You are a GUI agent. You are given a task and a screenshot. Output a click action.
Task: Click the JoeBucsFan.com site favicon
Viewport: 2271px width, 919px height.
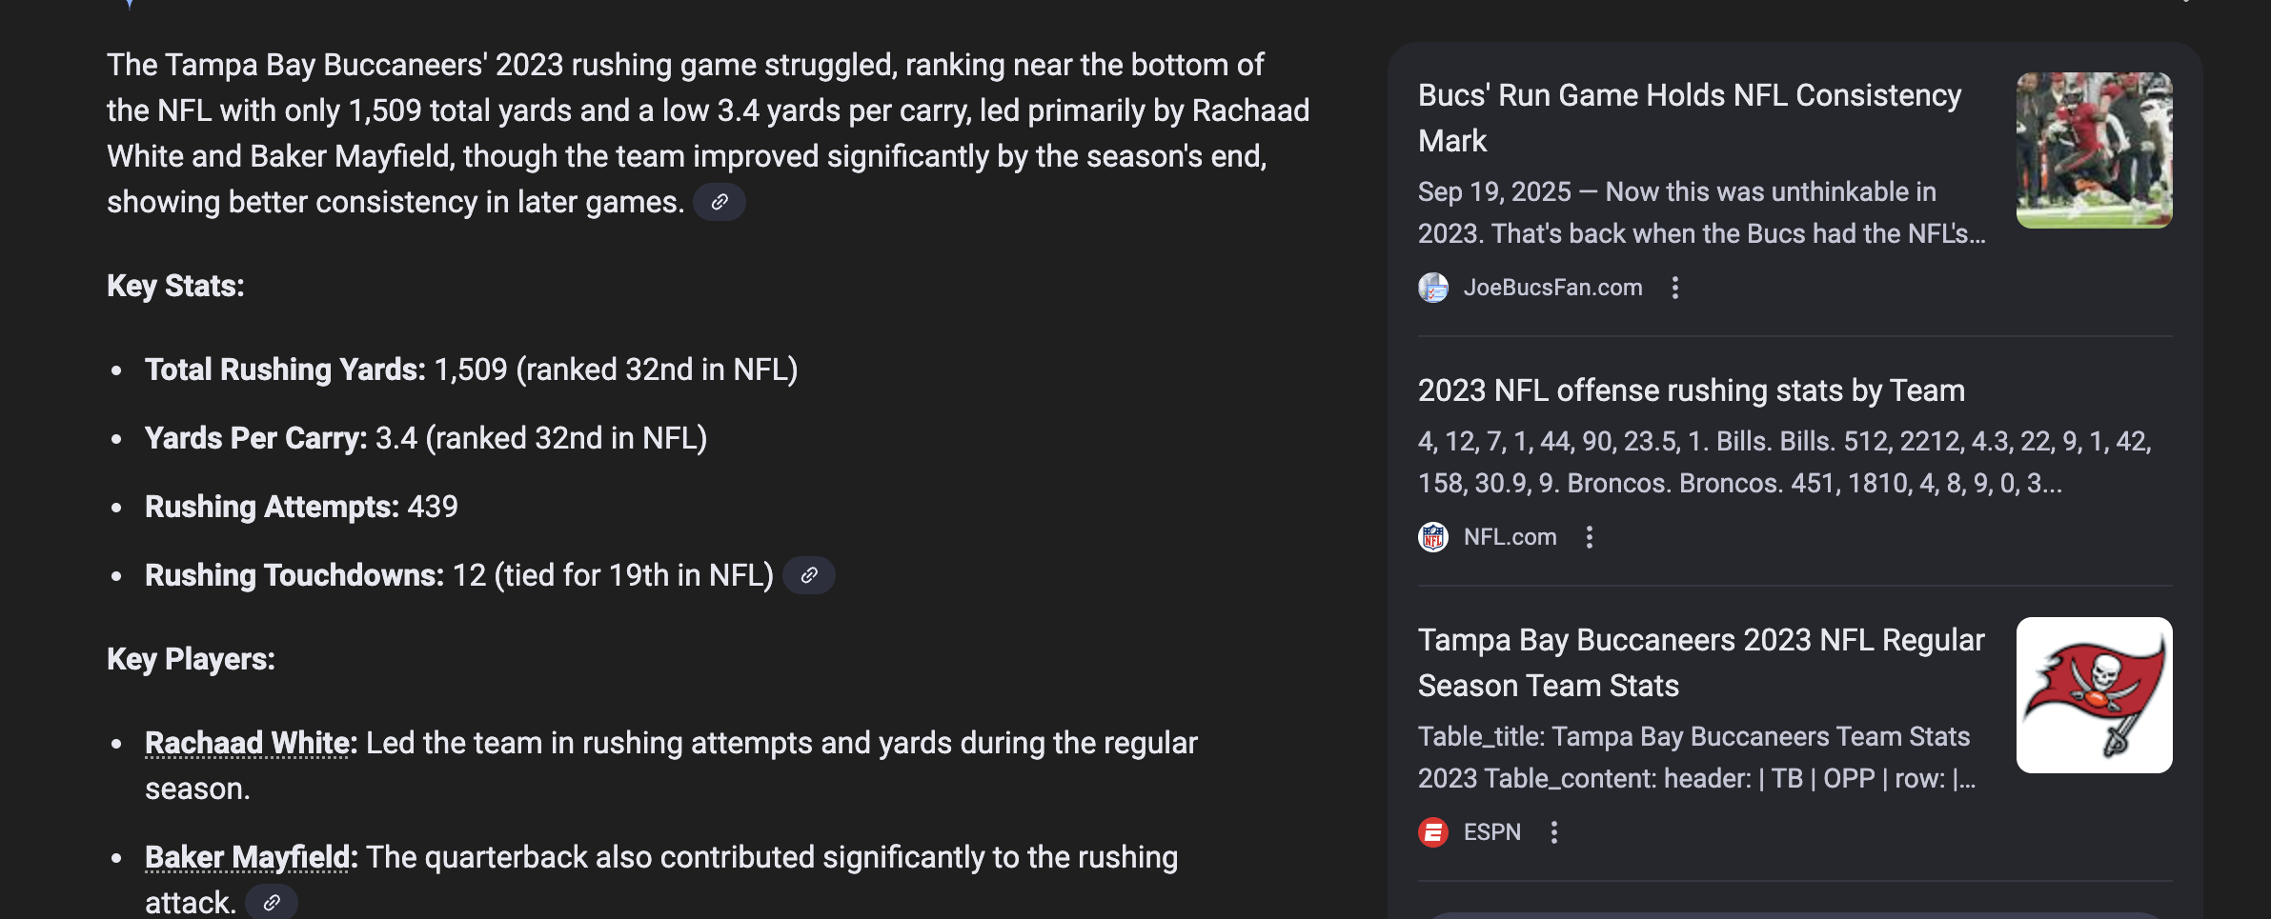[x=1433, y=288]
